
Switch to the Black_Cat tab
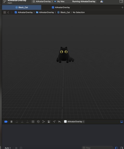click(22, 8)
